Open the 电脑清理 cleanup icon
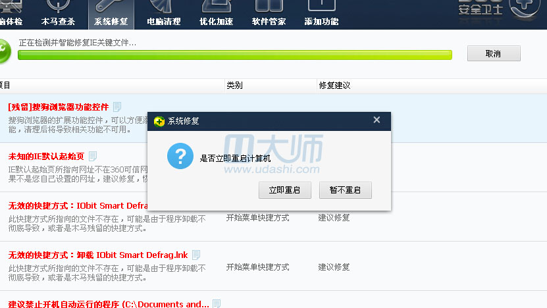The width and height of the screenshot is (547, 308). (x=164, y=14)
